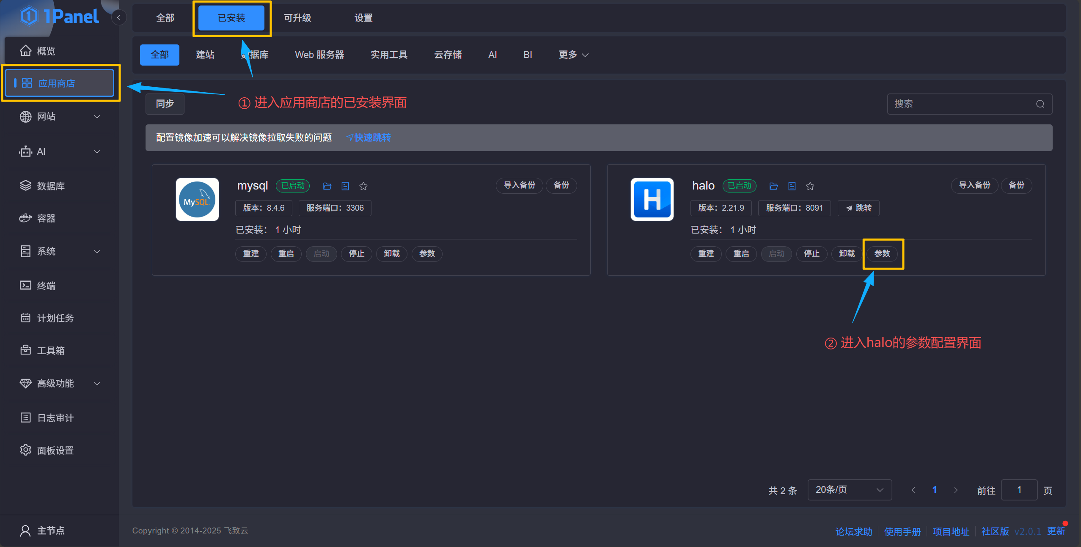
Task: Collapse the sidebar with the chevron button
Action: [x=118, y=17]
